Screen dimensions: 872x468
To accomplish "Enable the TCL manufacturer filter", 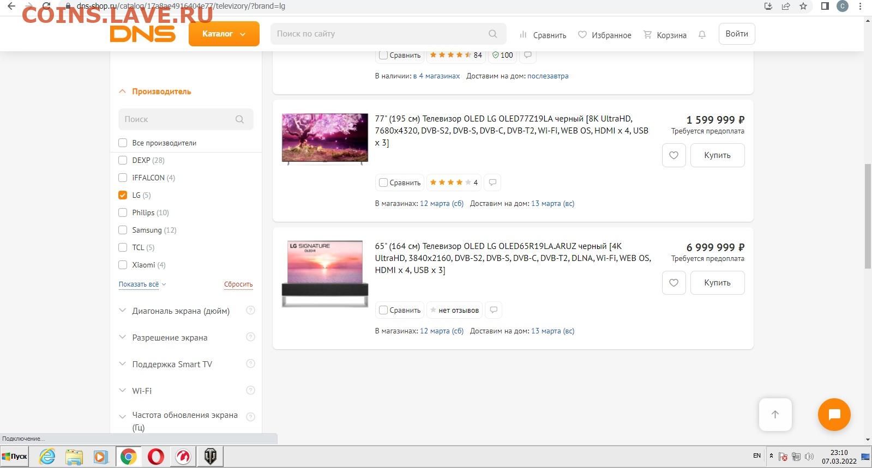I will coord(123,247).
